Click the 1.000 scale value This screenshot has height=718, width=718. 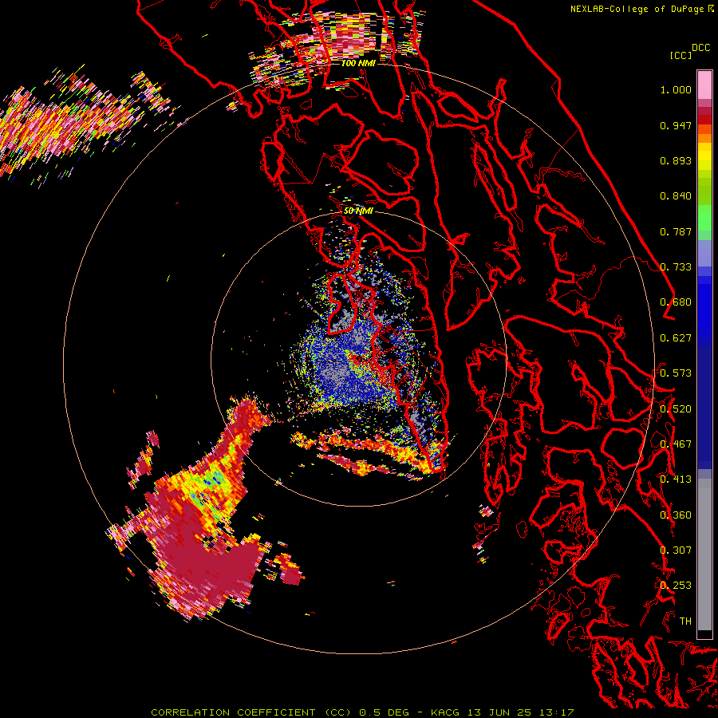(x=676, y=89)
